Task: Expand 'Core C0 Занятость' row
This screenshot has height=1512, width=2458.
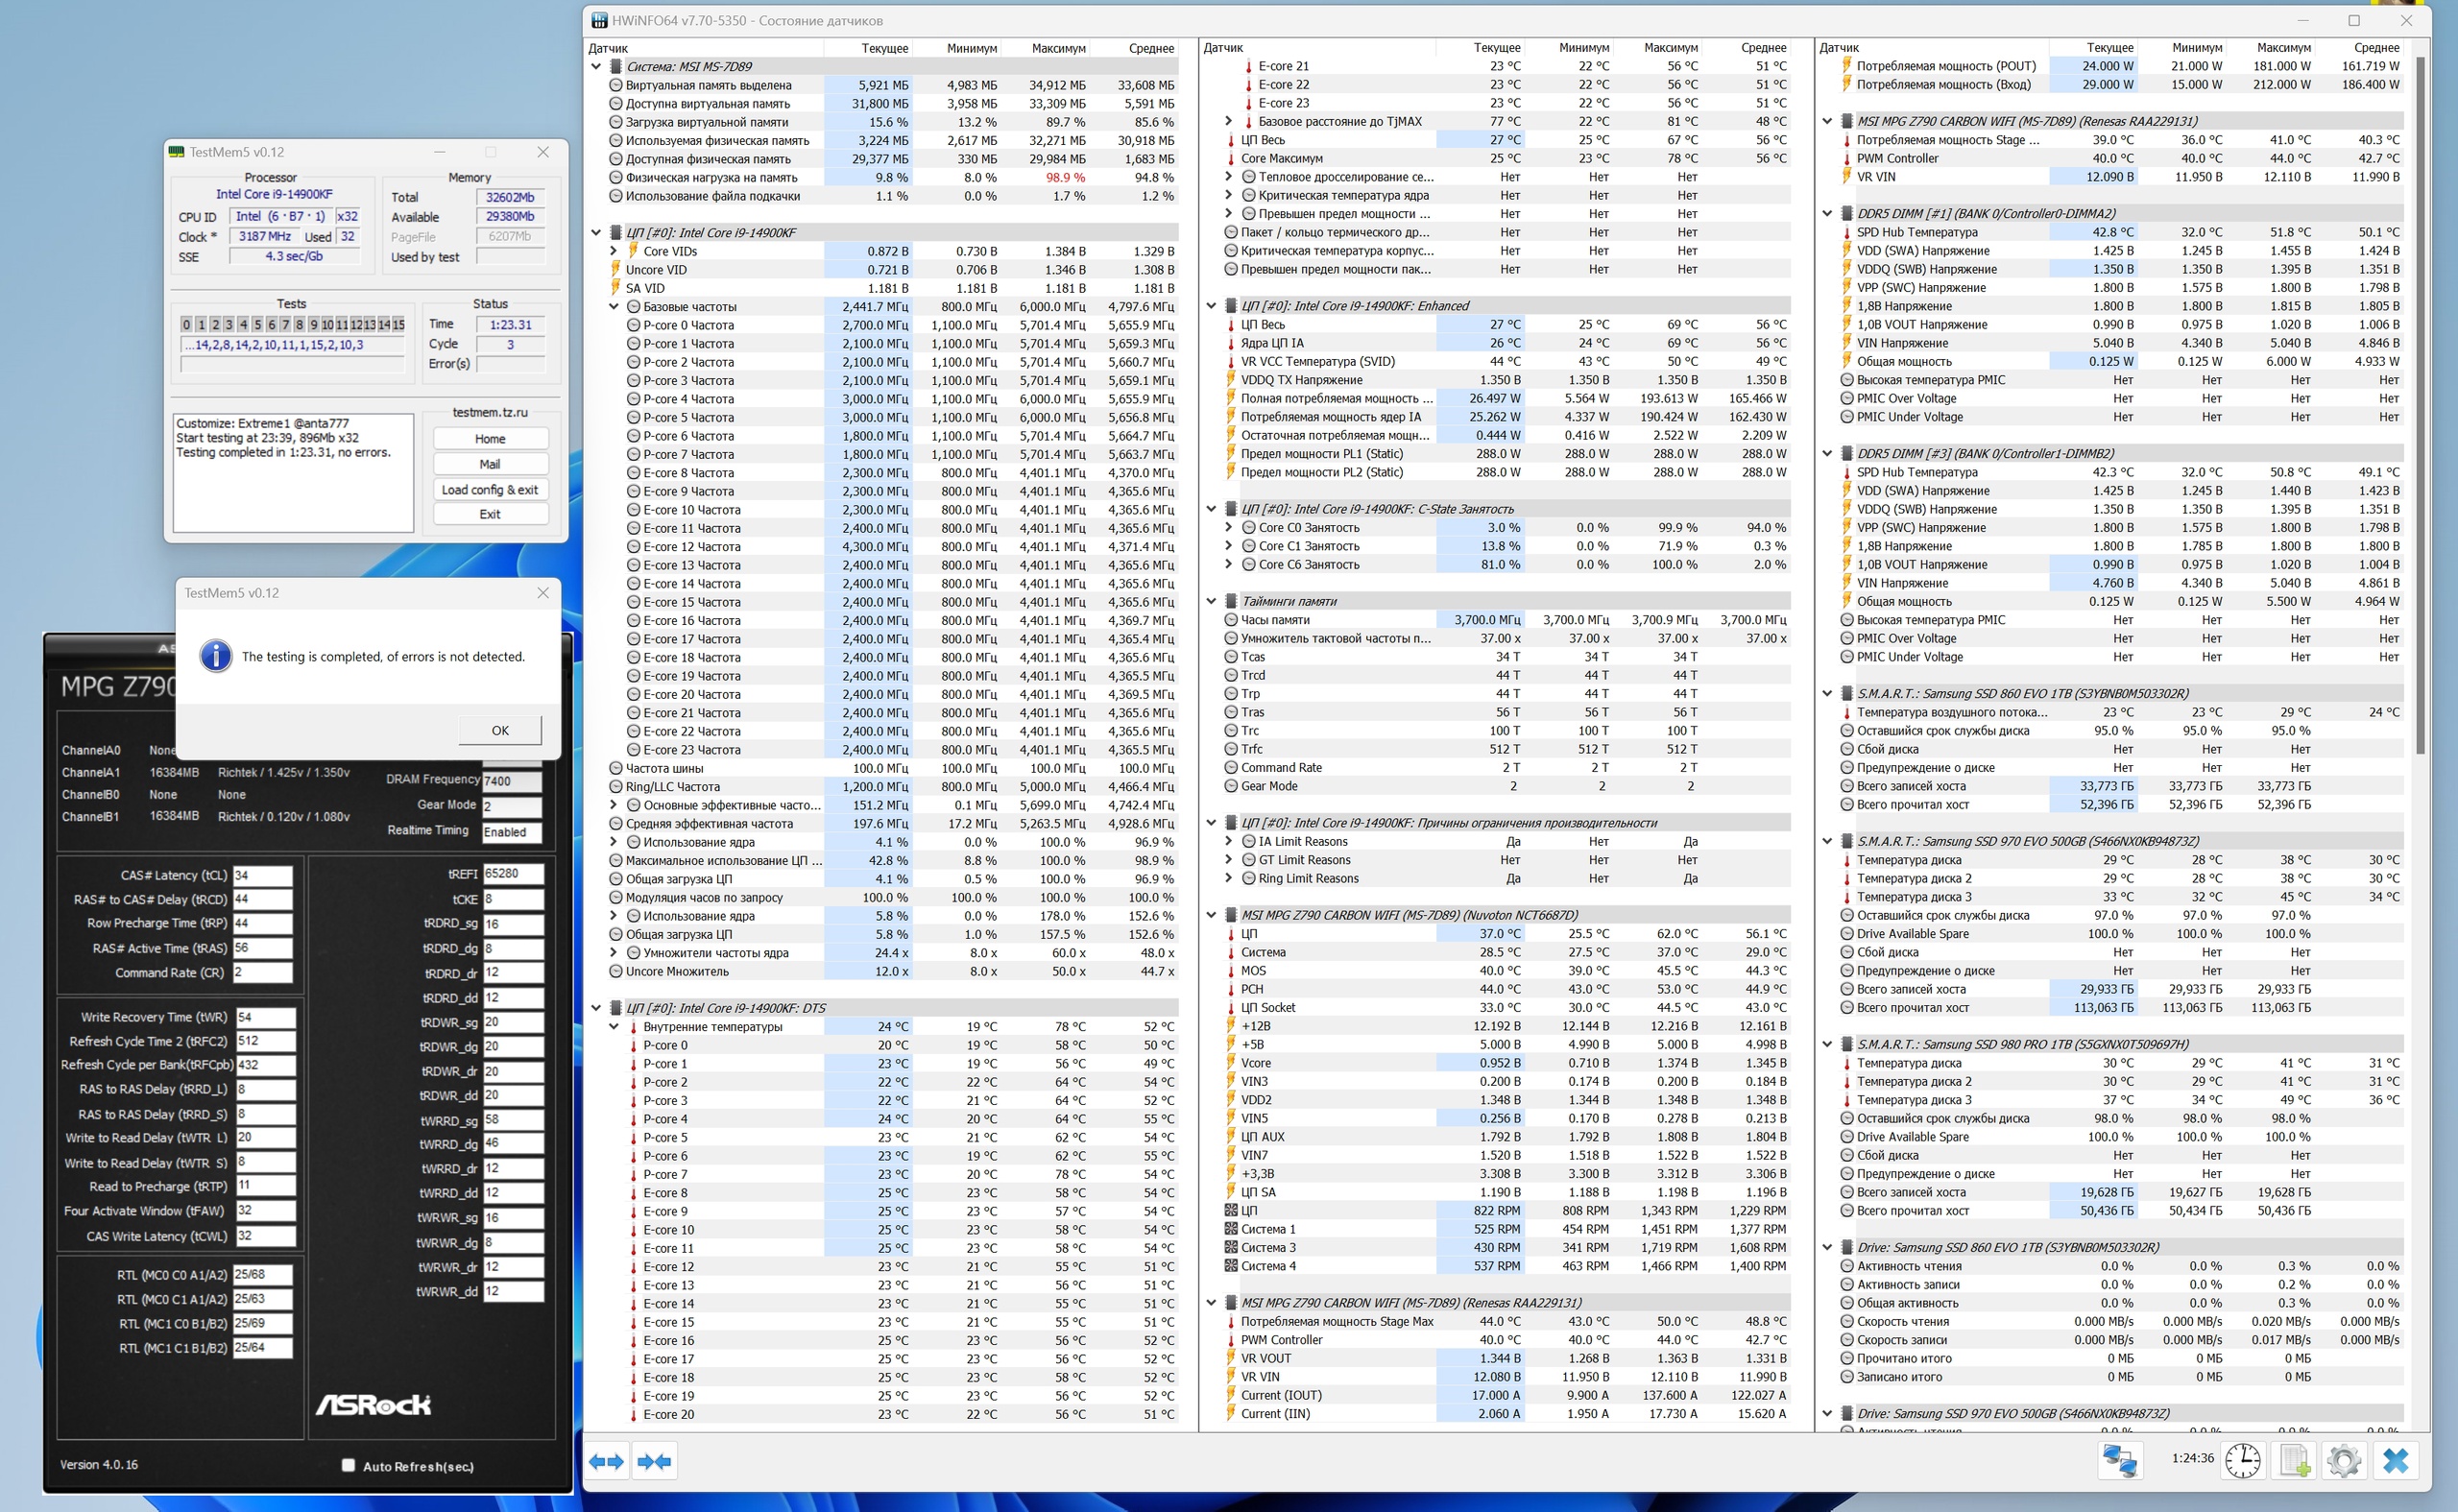Action: 1229,527
